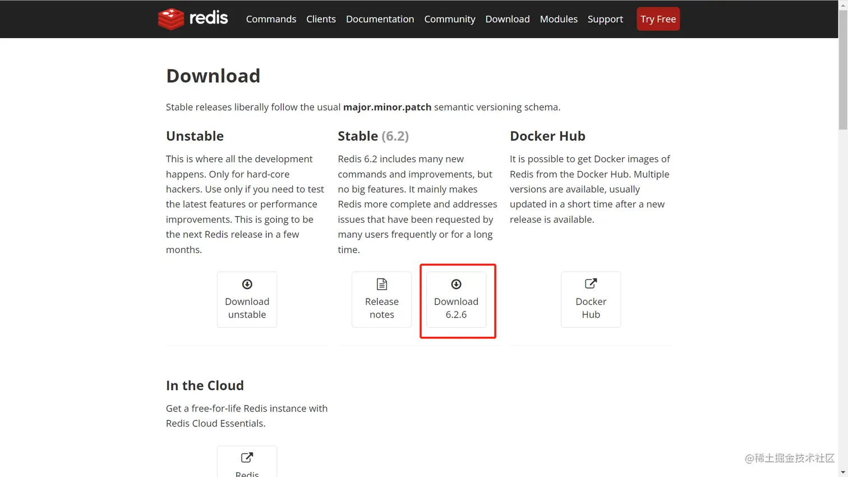Click the Download page heading

(213, 76)
